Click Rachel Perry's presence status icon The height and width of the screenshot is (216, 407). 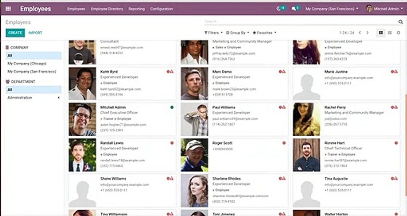pos(394,107)
